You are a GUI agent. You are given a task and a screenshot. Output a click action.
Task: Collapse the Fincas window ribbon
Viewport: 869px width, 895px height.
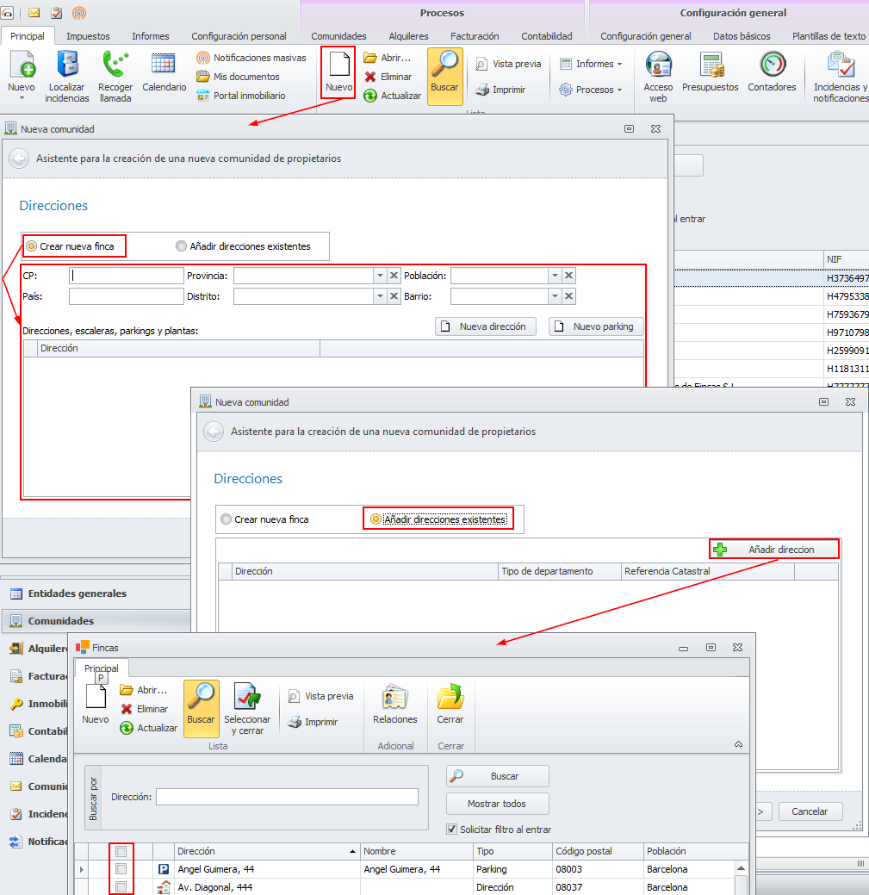coord(738,743)
